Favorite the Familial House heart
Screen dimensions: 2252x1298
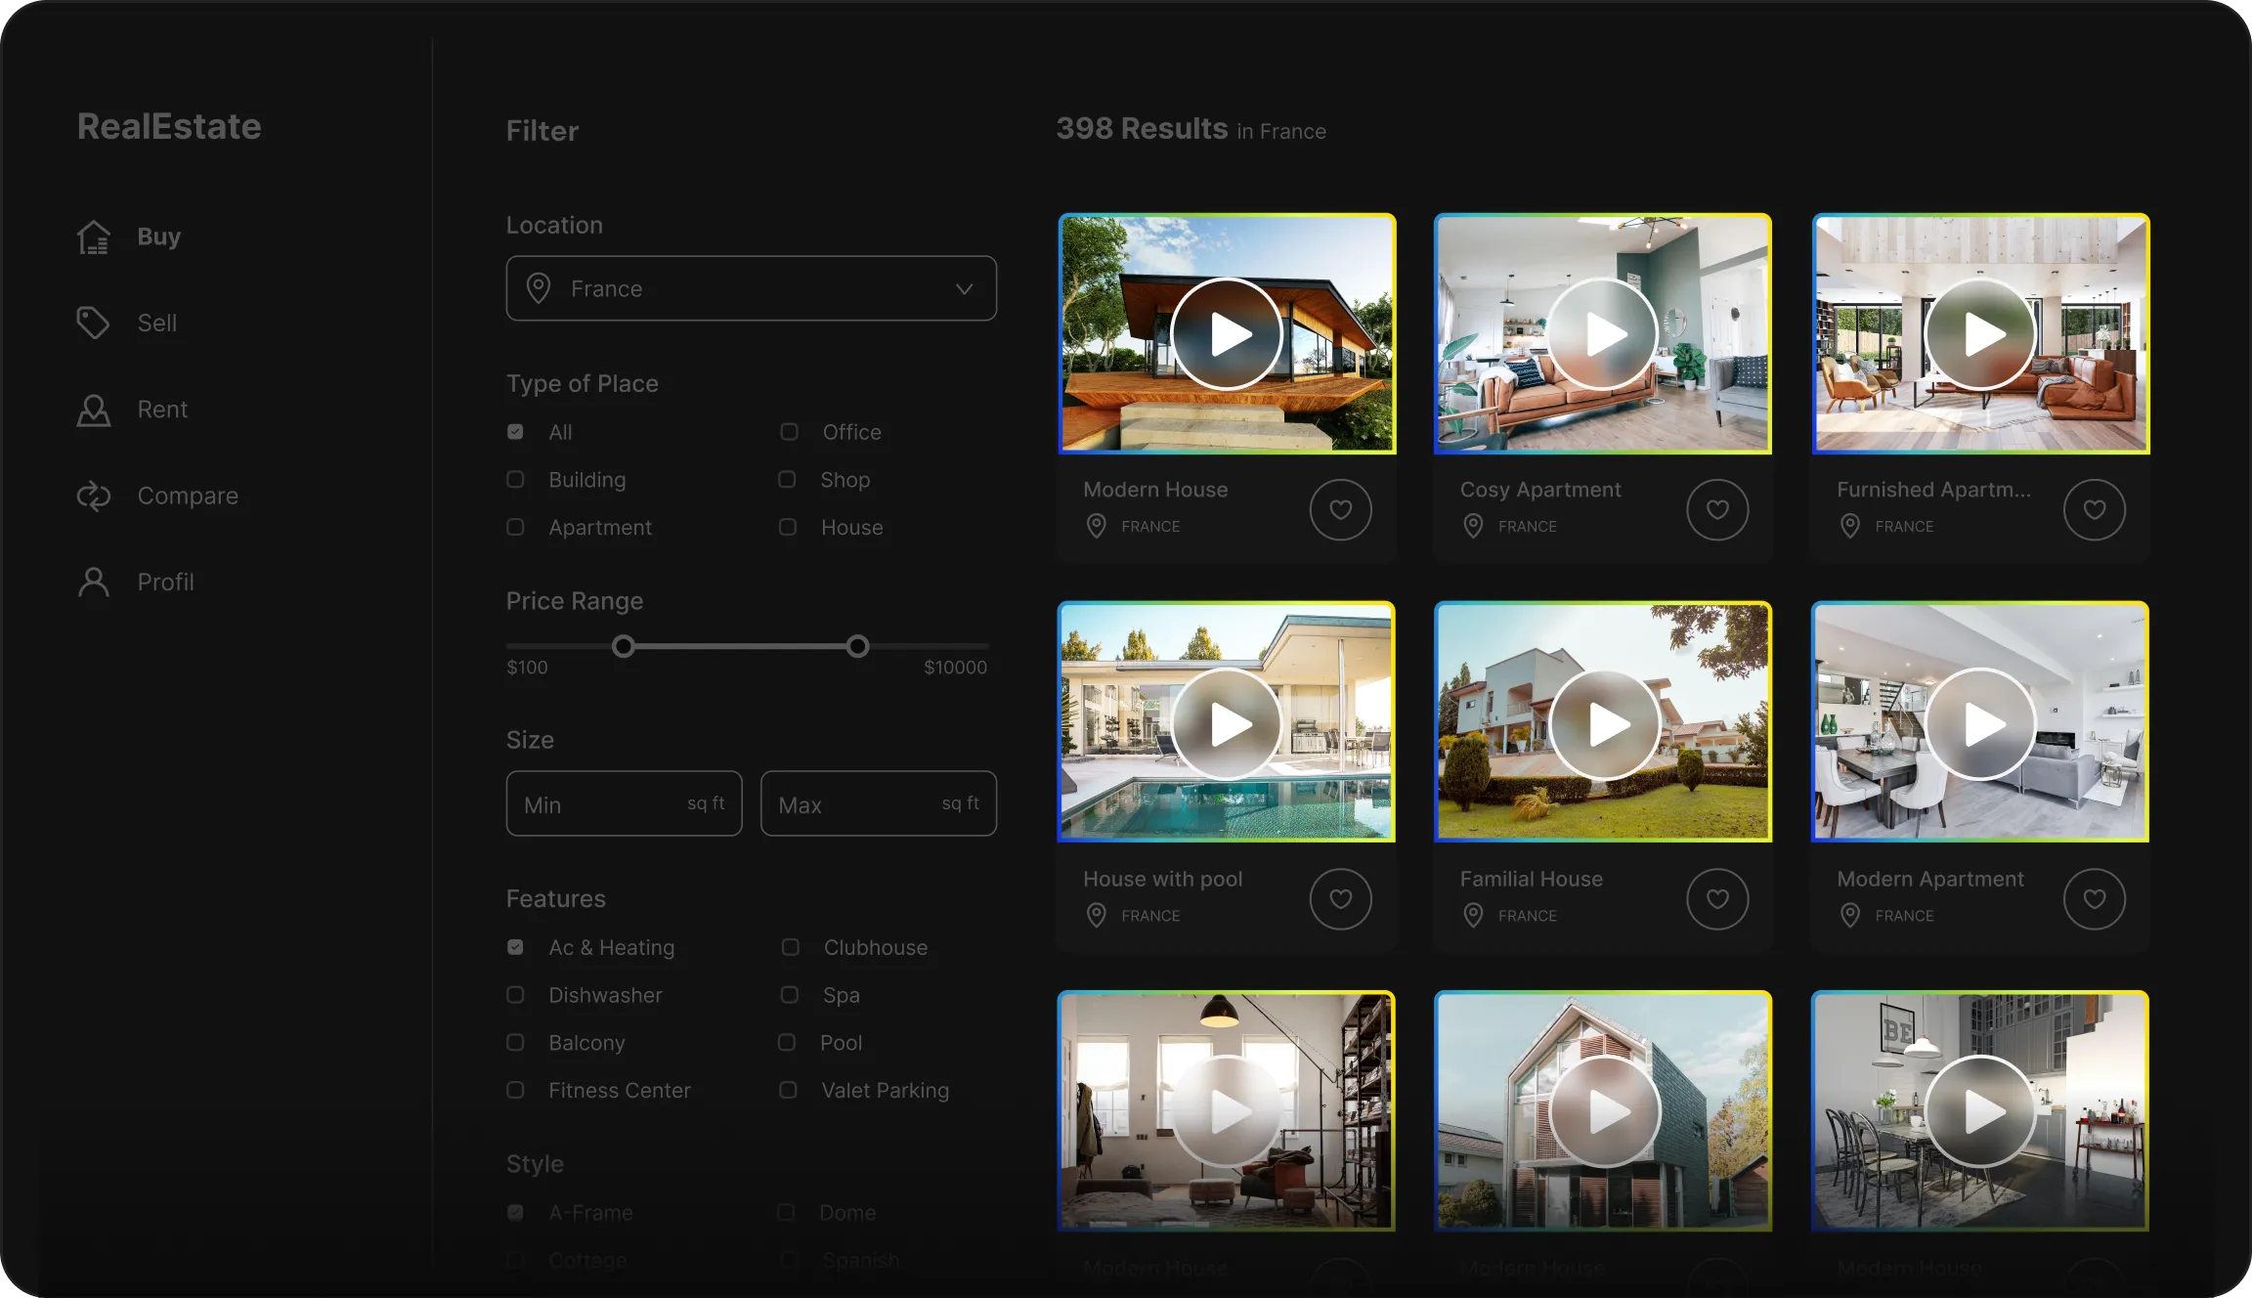coord(1717,898)
